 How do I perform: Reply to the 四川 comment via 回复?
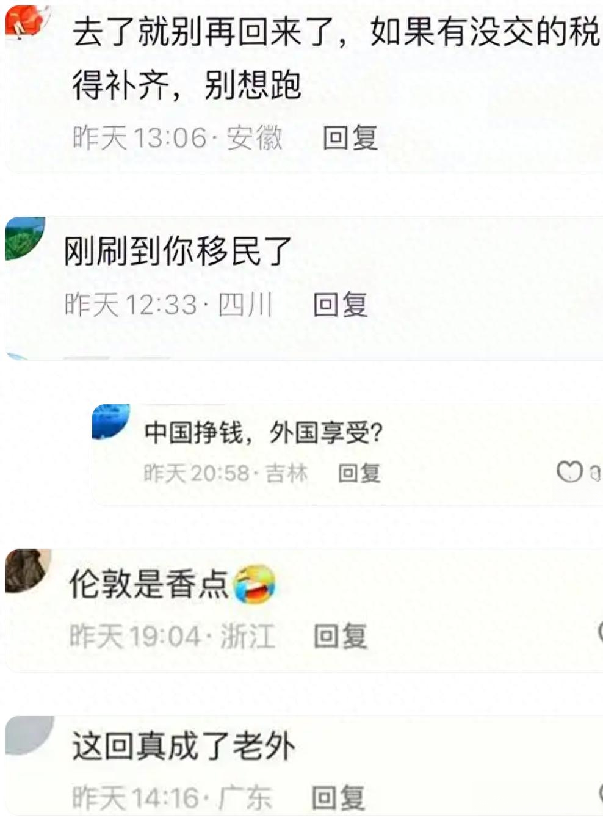click(x=341, y=304)
